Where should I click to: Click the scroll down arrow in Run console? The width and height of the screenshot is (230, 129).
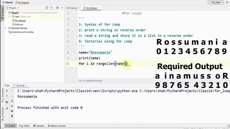pyautogui.click(x=12, y=96)
